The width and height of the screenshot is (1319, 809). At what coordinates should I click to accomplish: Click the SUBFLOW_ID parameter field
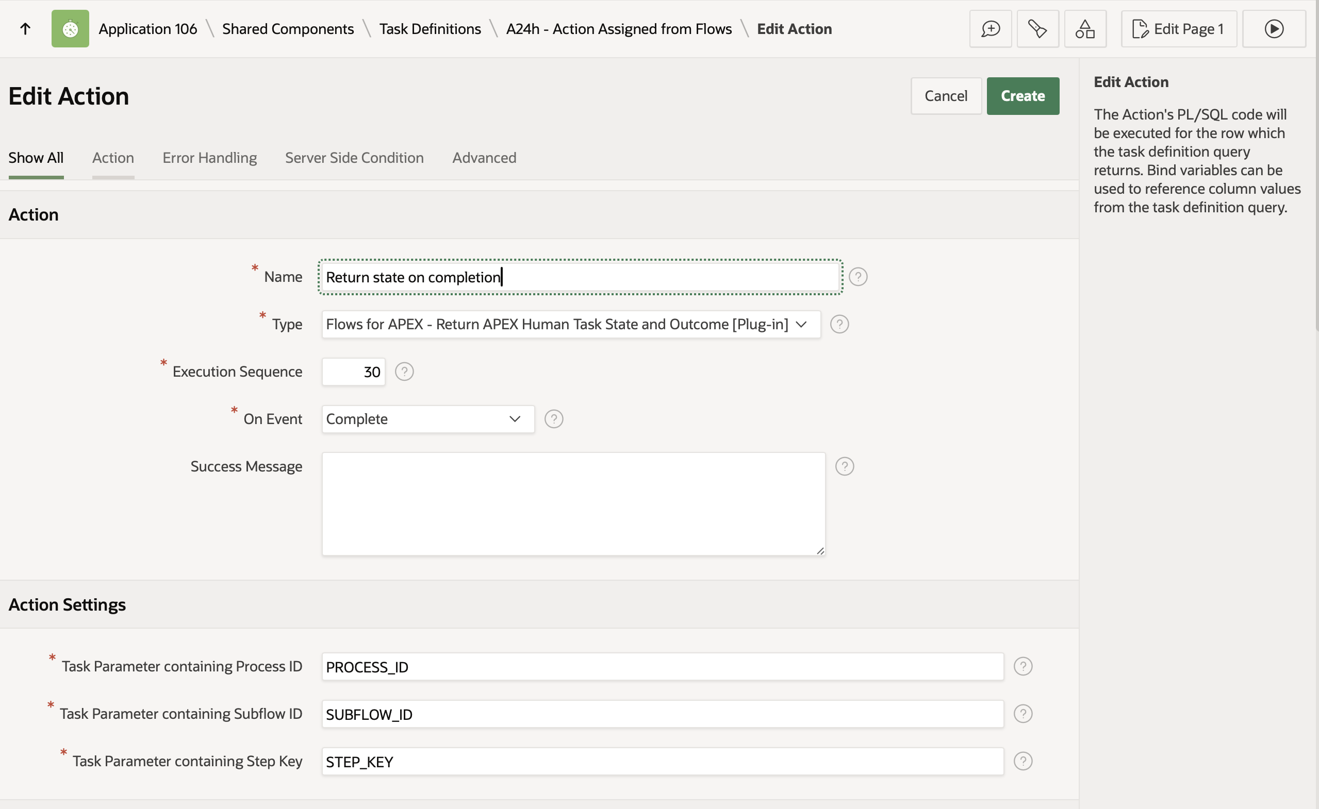click(x=663, y=714)
